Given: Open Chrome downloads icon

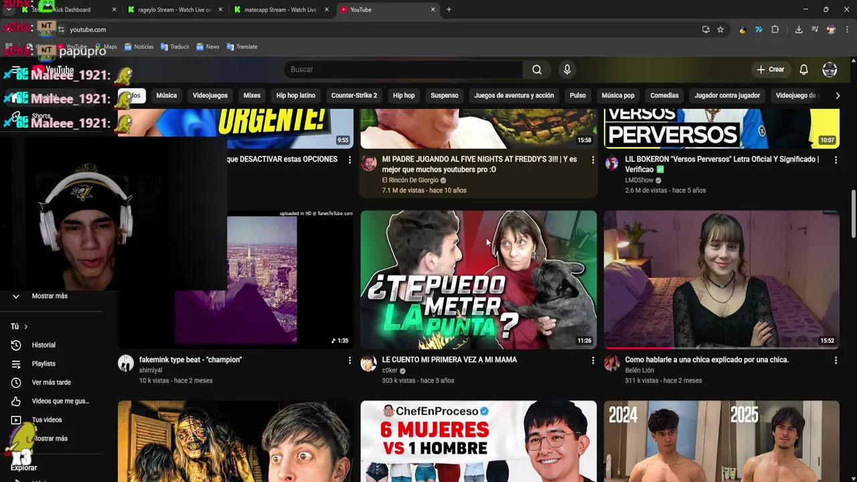Looking at the screenshot, I should 799,29.
